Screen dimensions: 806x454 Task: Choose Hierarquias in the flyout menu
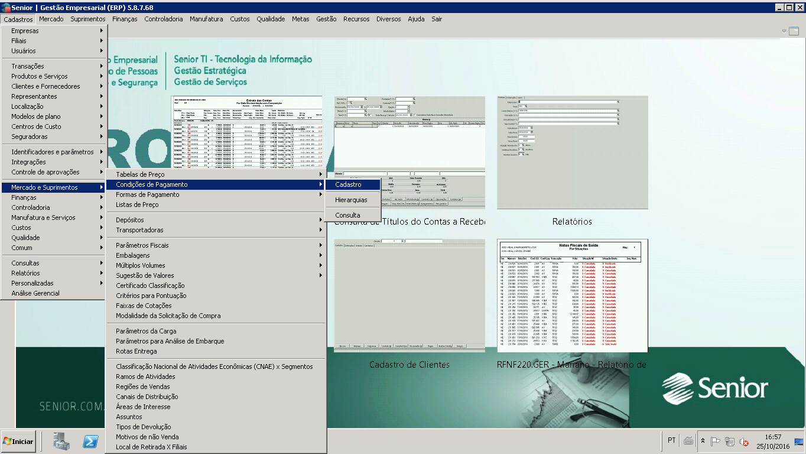pos(352,200)
